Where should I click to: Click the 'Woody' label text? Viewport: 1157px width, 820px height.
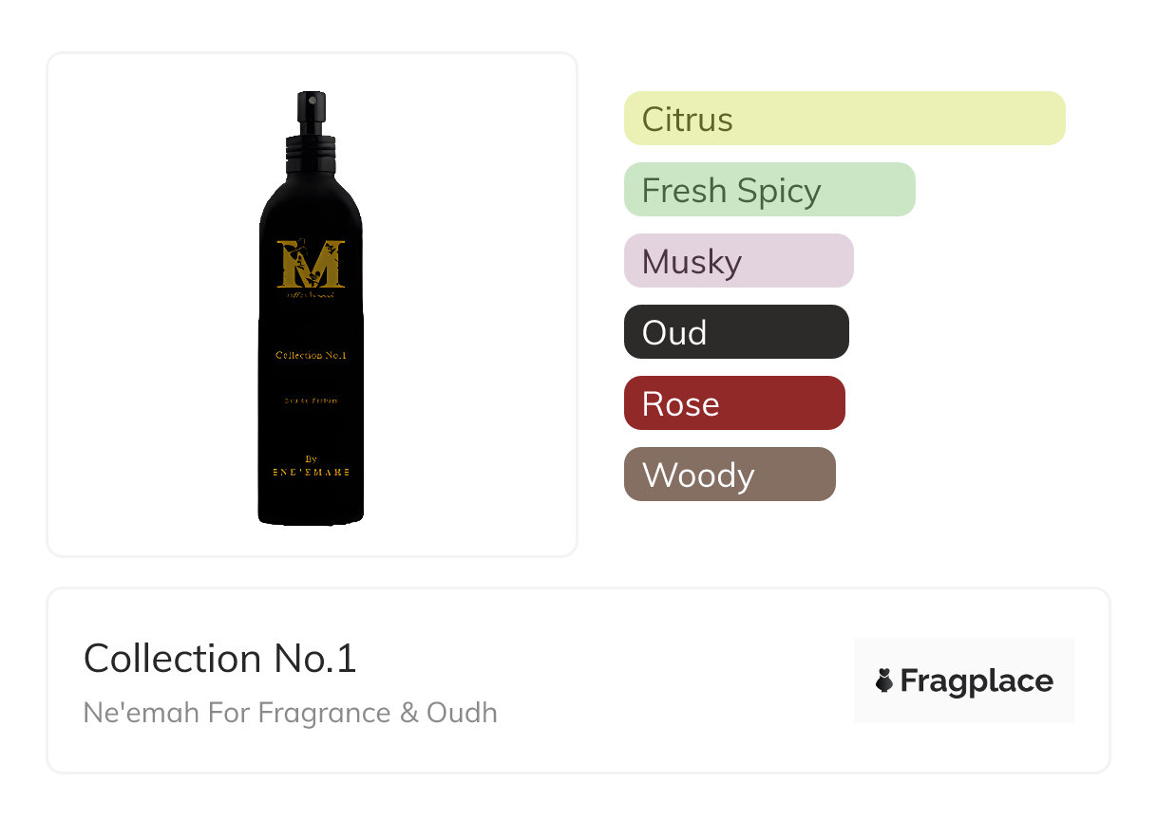point(698,475)
